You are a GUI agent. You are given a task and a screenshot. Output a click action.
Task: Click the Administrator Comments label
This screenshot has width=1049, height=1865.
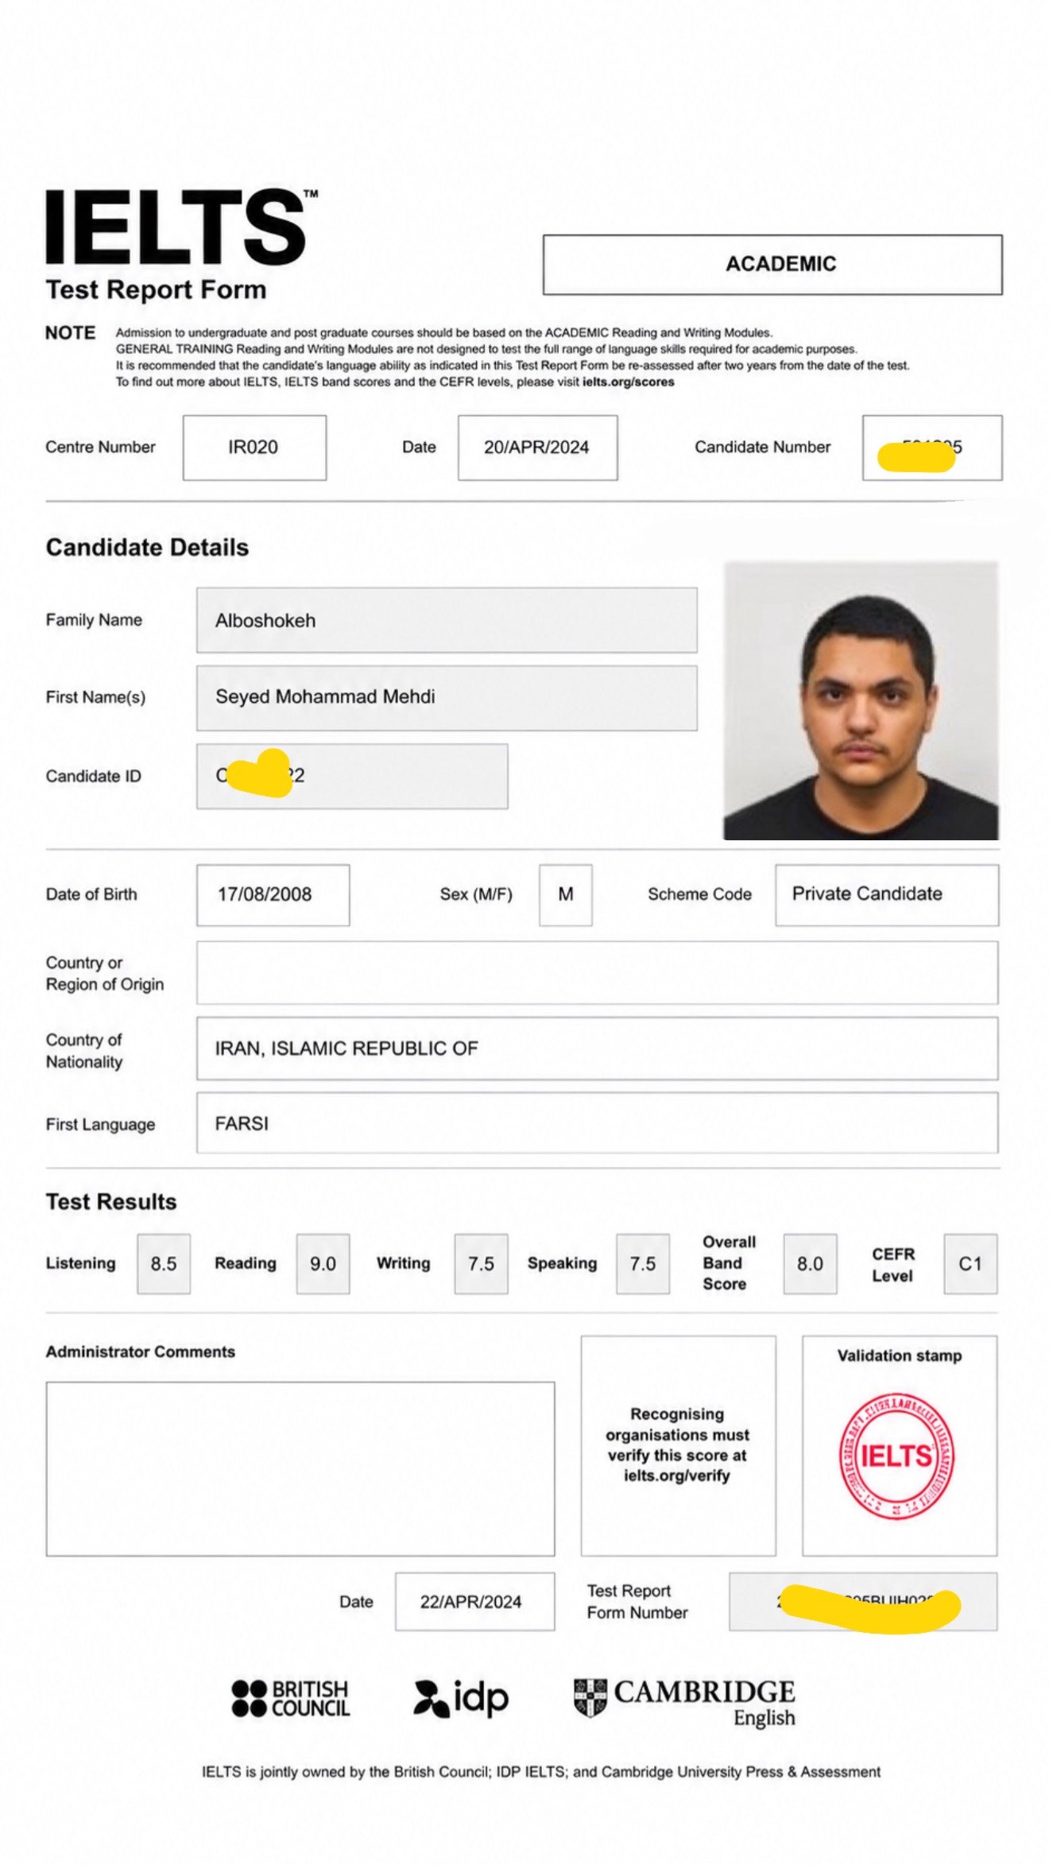click(141, 1352)
